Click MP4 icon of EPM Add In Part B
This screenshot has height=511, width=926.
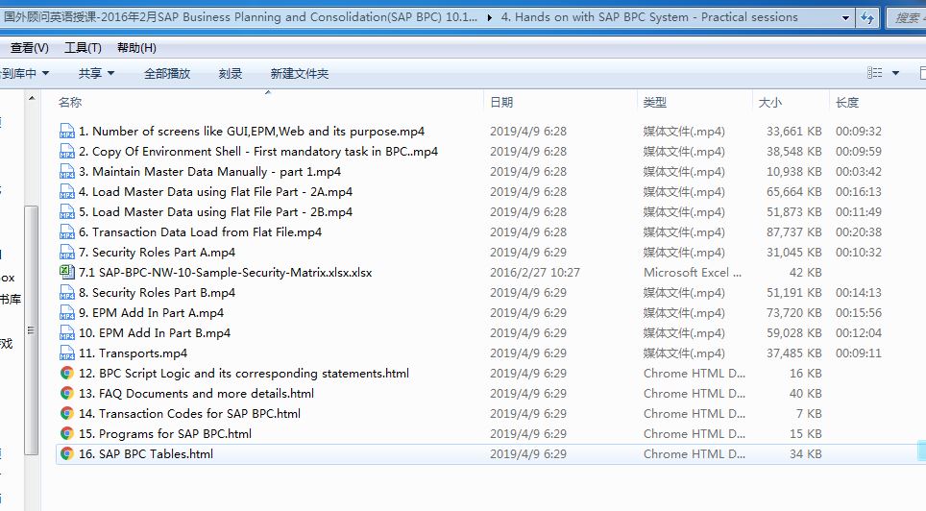(66, 332)
